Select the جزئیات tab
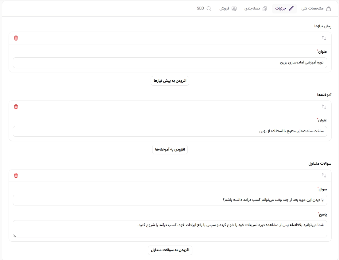339x260 pixels. [x=284, y=8]
